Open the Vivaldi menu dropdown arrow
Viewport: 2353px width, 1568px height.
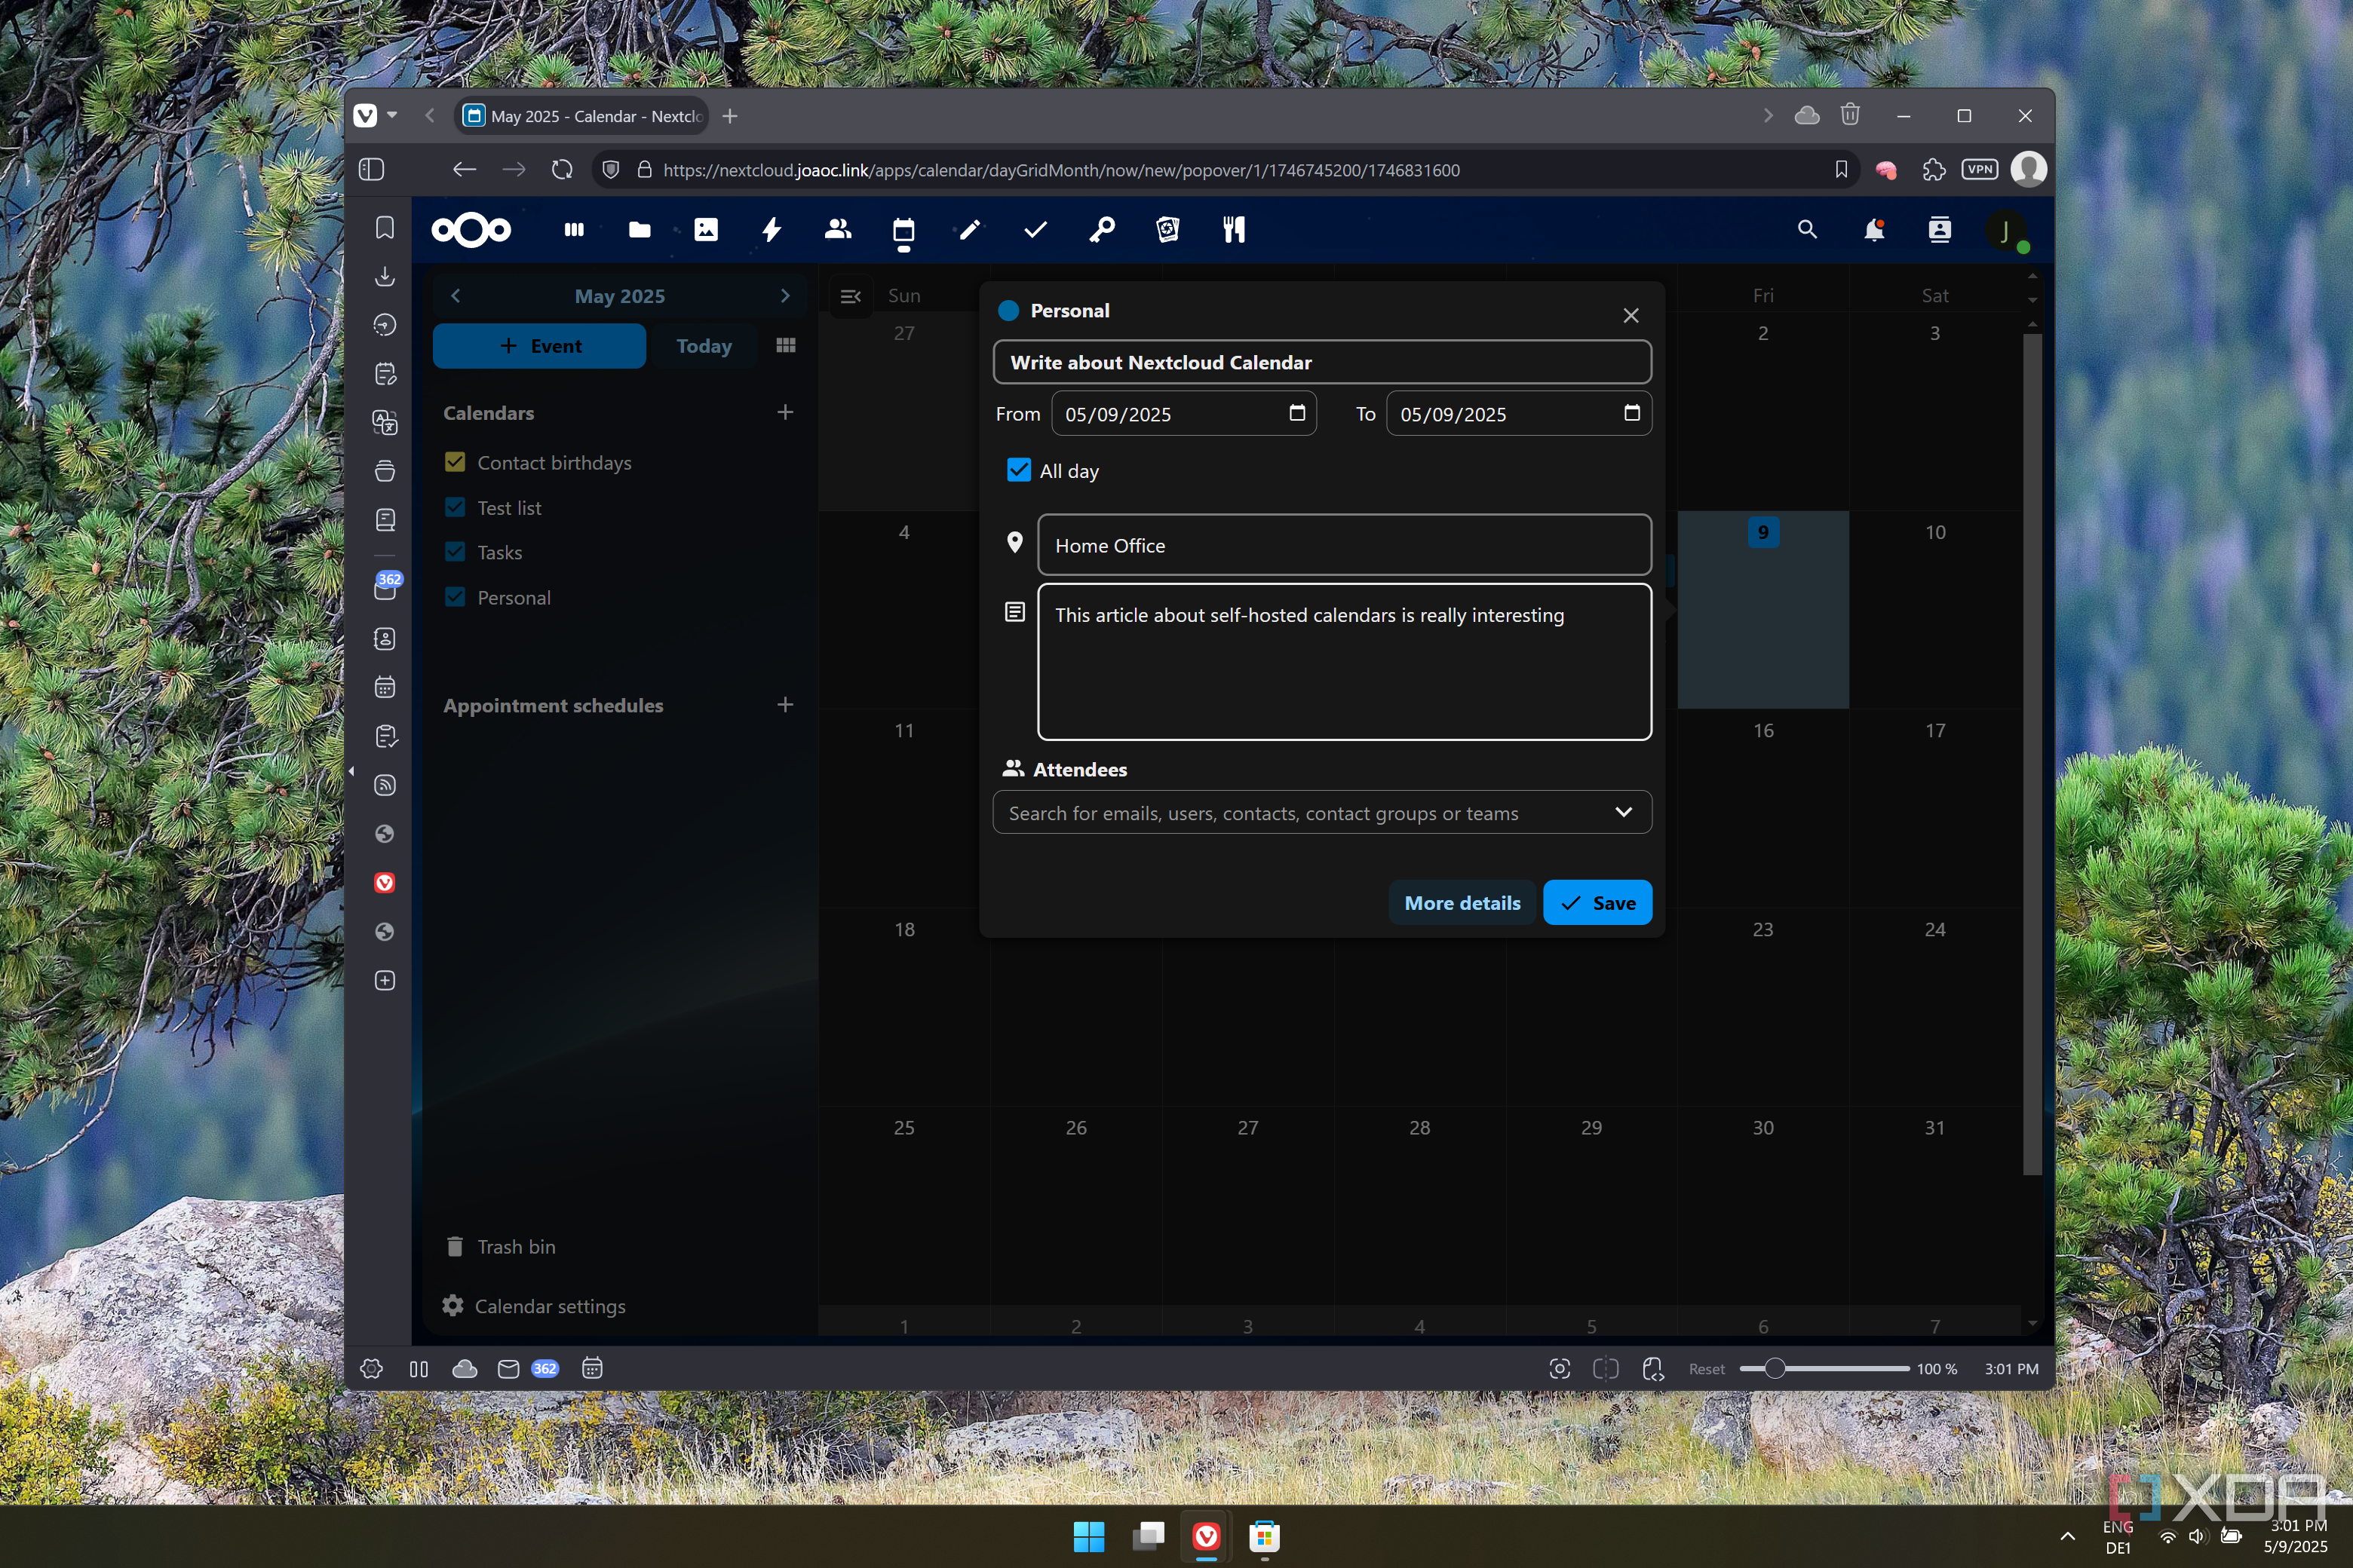coord(392,115)
